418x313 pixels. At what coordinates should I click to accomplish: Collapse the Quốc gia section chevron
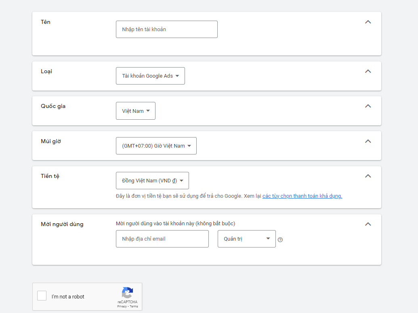[x=368, y=106]
